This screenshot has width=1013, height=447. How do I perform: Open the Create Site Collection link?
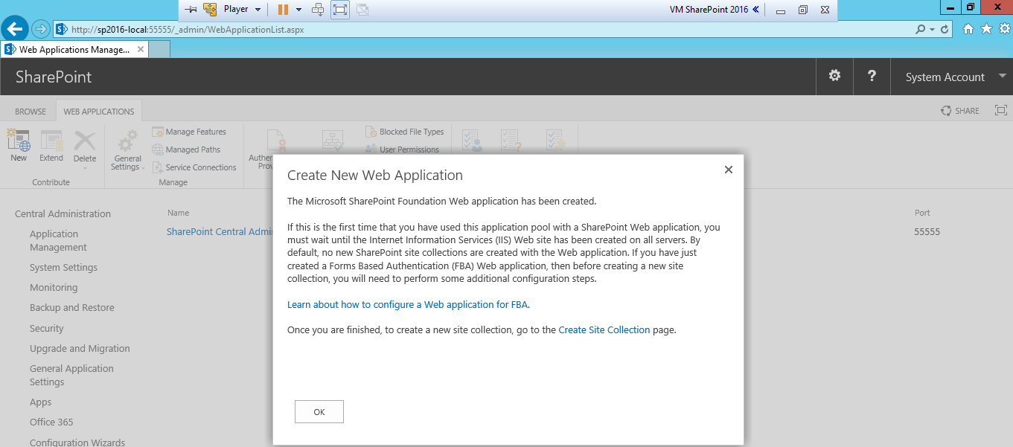(x=604, y=329)
